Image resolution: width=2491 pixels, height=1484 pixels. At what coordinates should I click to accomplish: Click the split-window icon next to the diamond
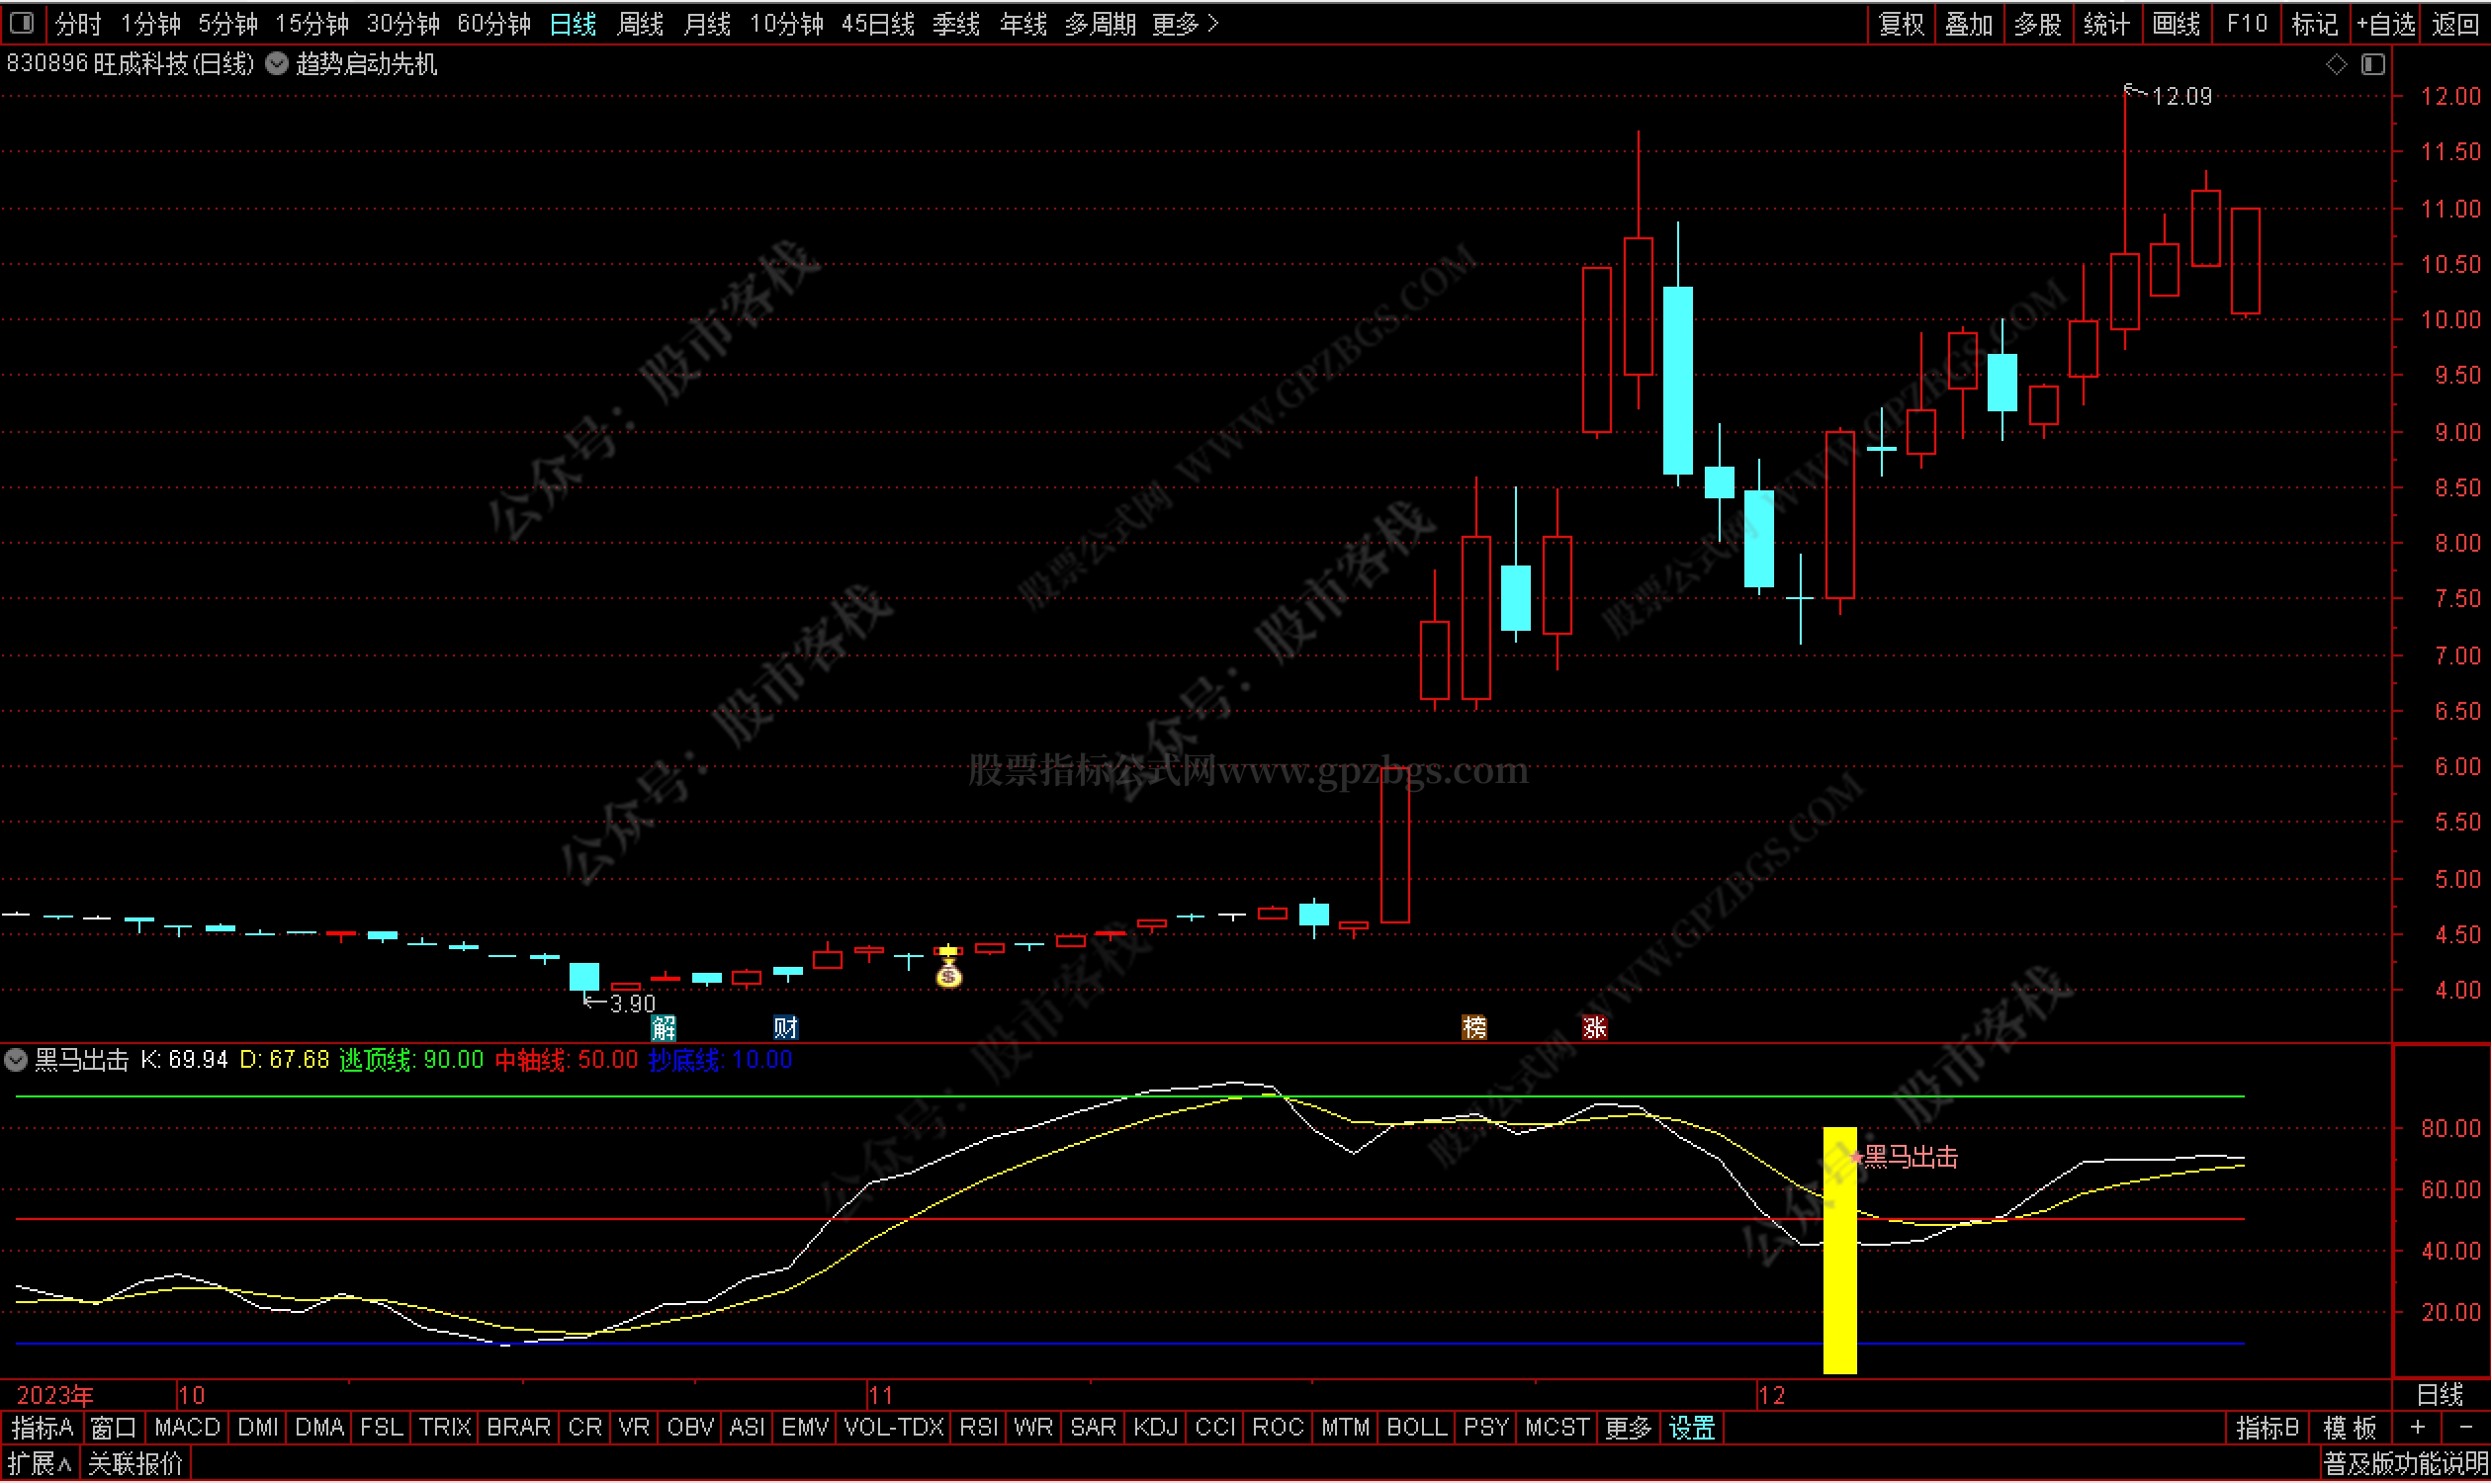2372,65
